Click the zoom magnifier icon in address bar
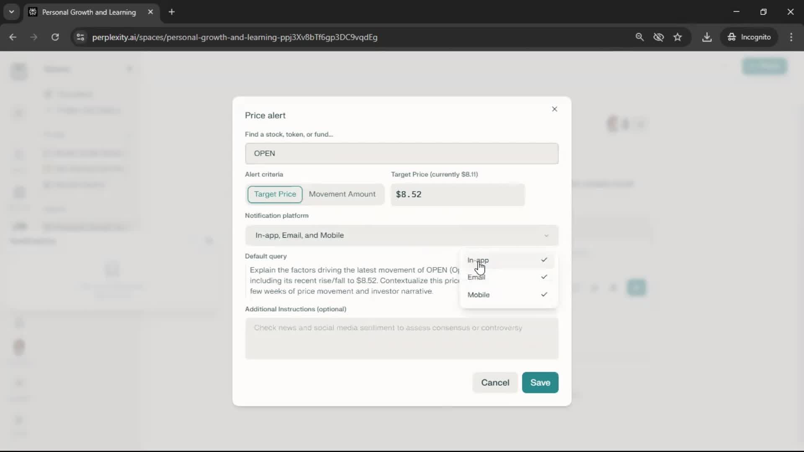Viewport: 804px width, 452px height. (x=639, y=37)
